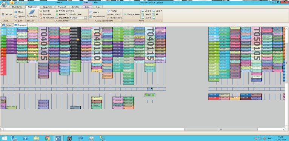Viewport: 289px width, 141px height.
Task: Toggle Bench Text display
Action: tap(114, 14)
